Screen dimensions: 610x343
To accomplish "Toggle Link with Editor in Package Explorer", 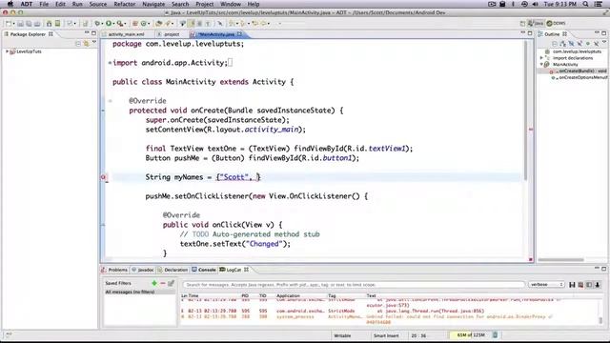I will (86, 44).
